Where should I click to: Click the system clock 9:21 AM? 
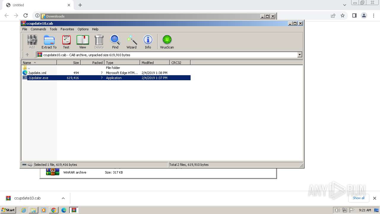365,210
